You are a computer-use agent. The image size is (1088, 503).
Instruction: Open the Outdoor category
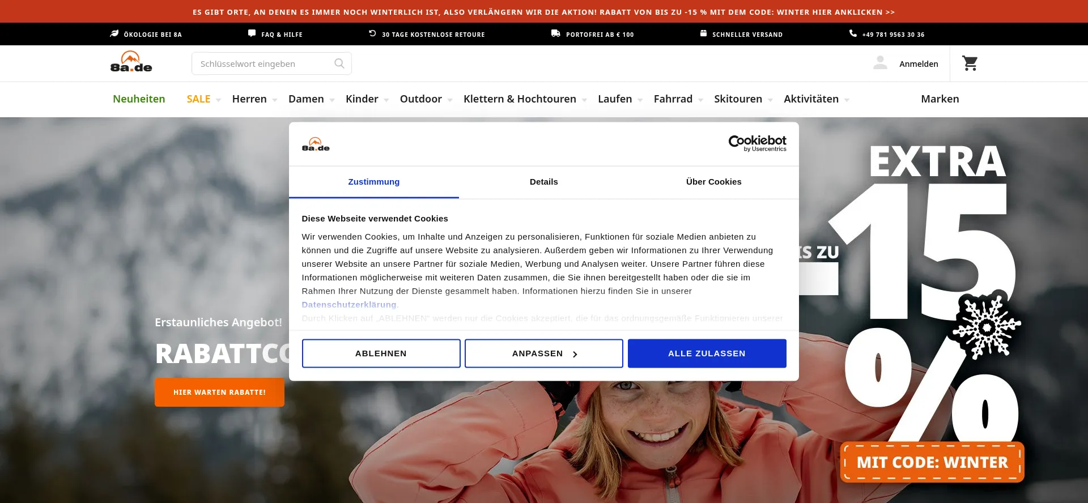point(421,99)
